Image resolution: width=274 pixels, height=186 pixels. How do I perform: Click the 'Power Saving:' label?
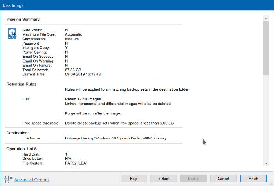[x=34, y=52]
